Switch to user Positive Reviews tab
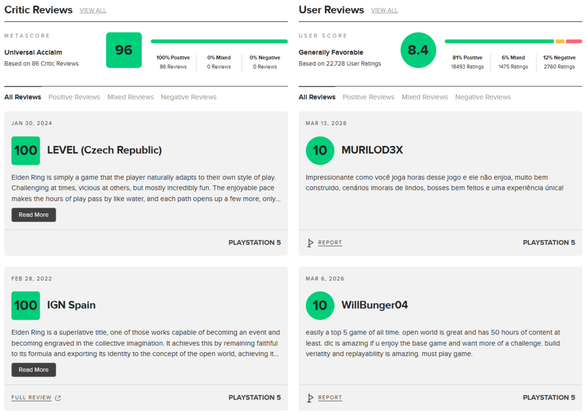Image resolution: width=588 pixels, height=415 pixels. pyautogui.click(x=368, y=97)
